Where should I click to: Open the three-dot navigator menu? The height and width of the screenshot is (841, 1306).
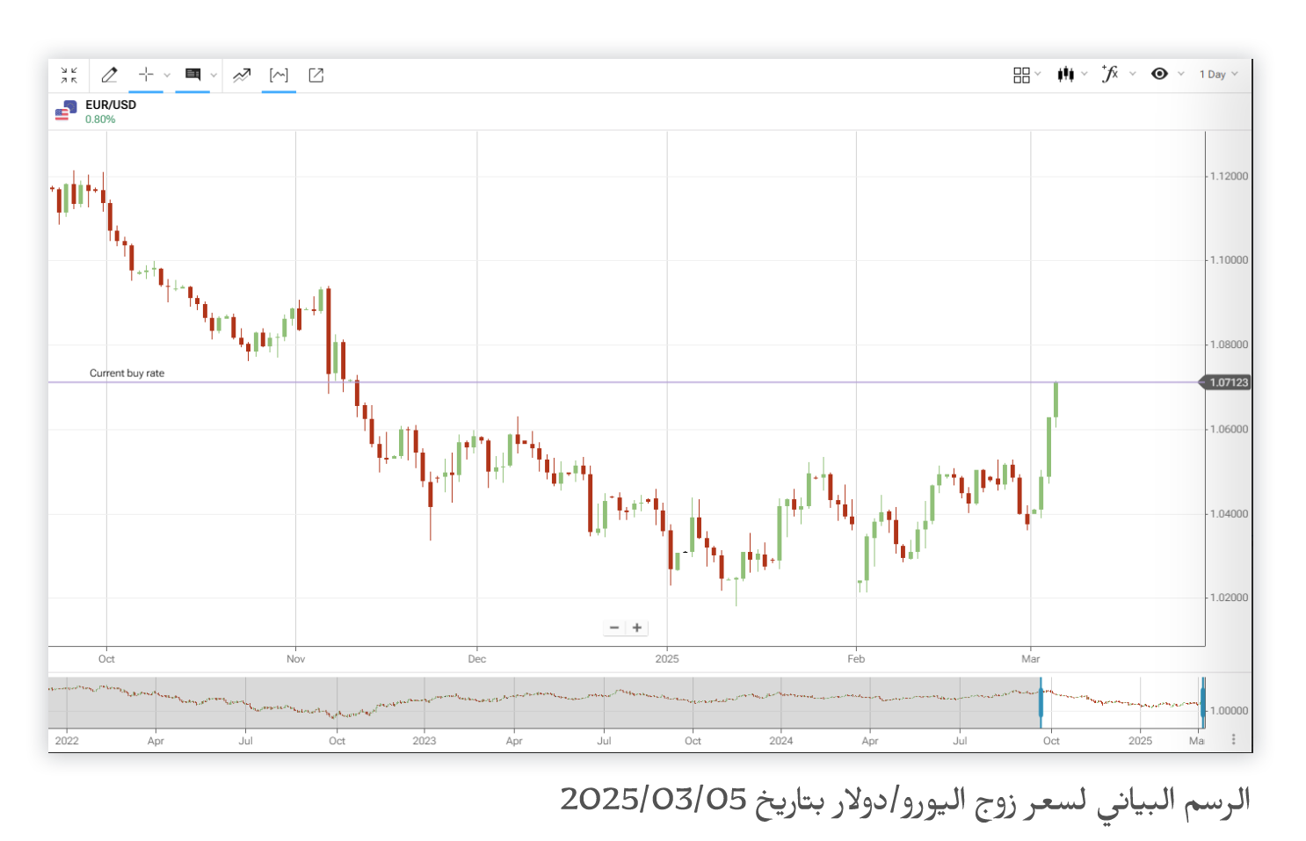pos(1234,740)
